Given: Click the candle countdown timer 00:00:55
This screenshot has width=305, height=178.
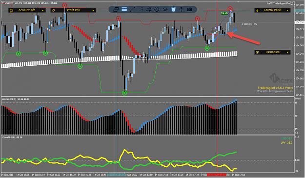Looking at the screenshot, I should click(249, 24).
